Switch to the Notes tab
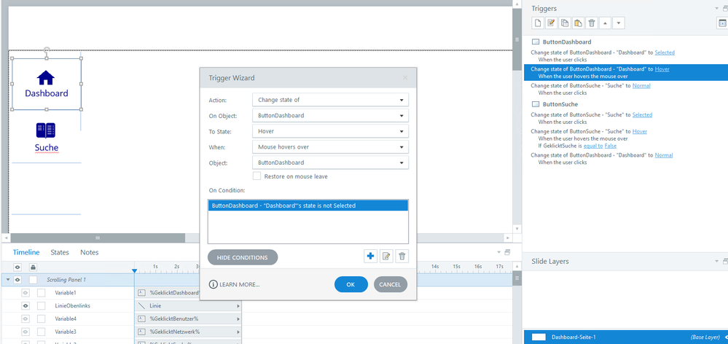Viewport: 728px width, 344px height. (x=89, y=252)
